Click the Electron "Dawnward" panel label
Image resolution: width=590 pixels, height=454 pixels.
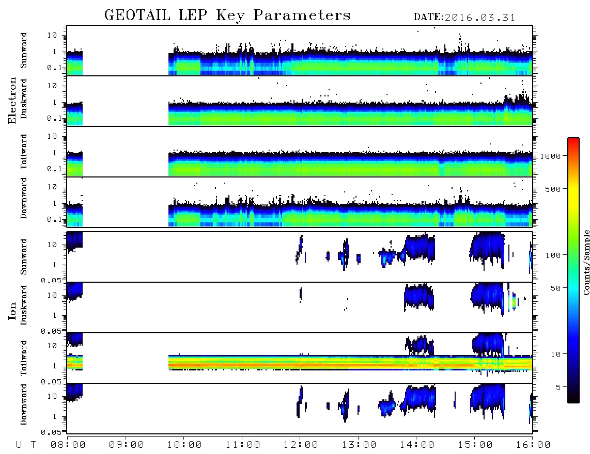coord(24,199)
